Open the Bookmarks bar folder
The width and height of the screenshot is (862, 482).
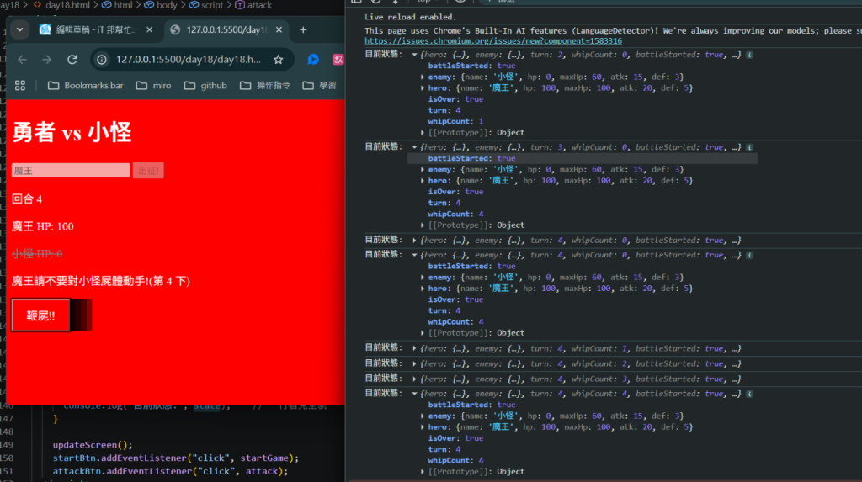85,85
